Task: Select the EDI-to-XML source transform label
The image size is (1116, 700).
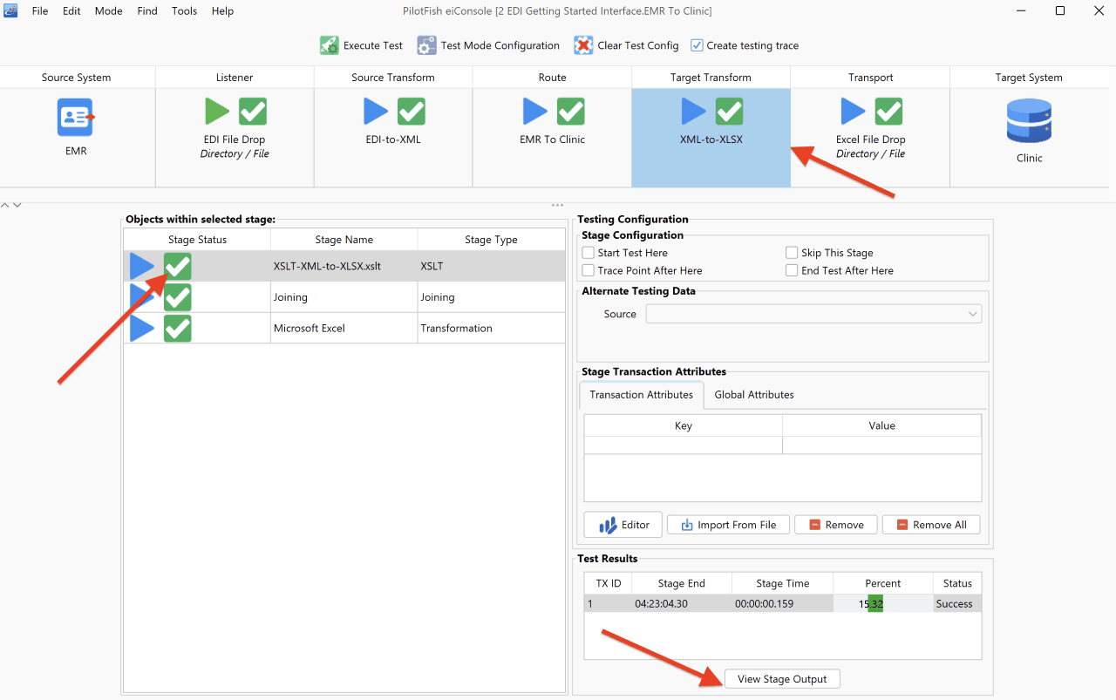Action: pyautogui.click(x=393, y=139)
